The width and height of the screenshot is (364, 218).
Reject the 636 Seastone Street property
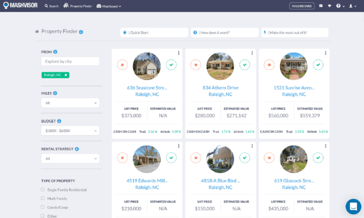(122, 64)
